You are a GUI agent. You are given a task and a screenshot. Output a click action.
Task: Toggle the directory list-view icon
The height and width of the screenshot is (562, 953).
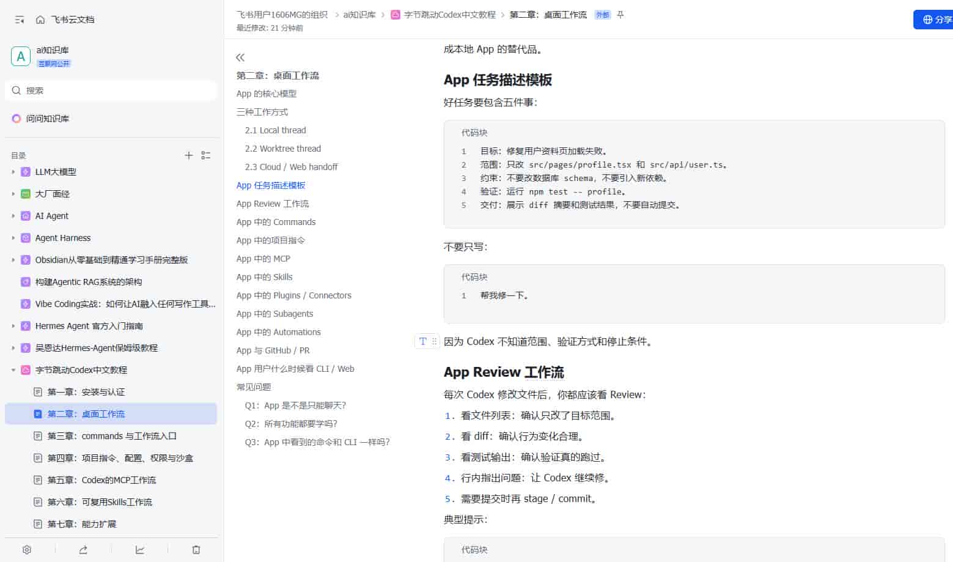point(206,155)
